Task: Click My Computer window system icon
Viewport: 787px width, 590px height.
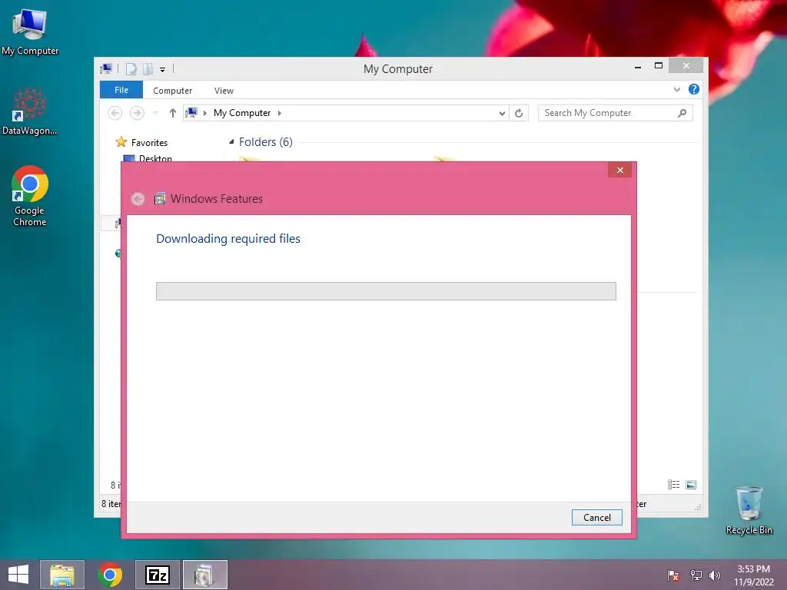Action: click(x=106, y=68)
